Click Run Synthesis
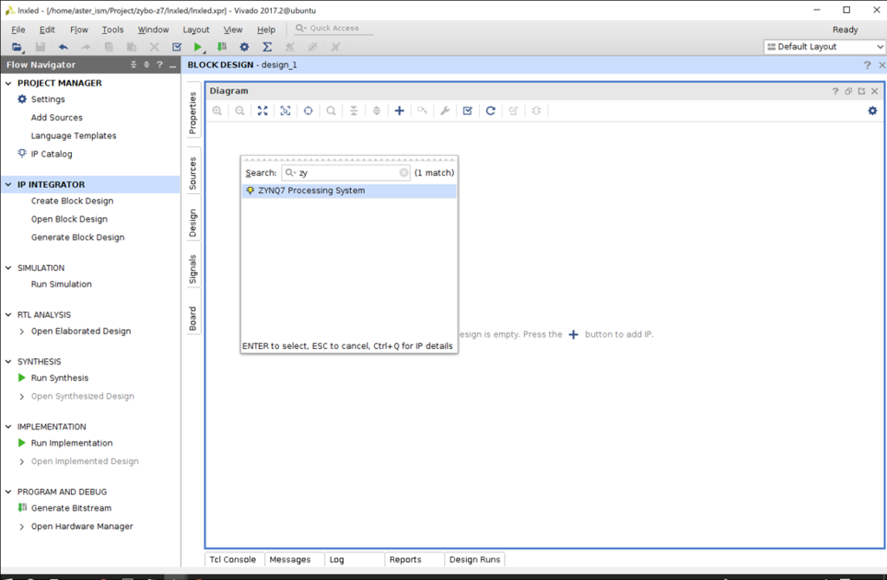The image size is (887, 580). (x=60, y=377)
